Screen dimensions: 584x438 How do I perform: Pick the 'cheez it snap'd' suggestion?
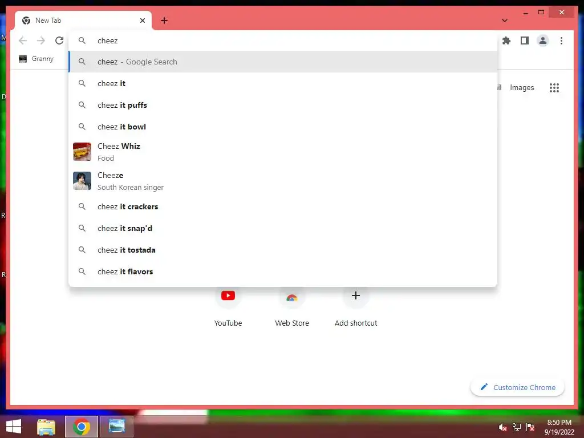(283, 228)
